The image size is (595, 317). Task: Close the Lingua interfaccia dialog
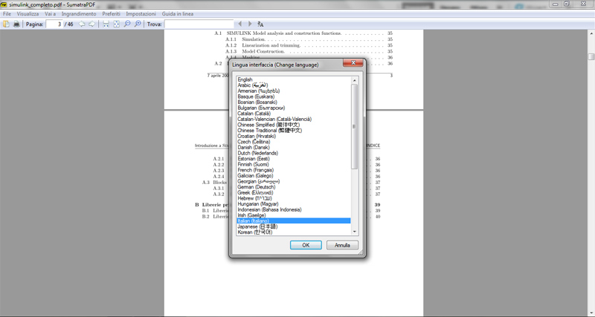[353, 63]
